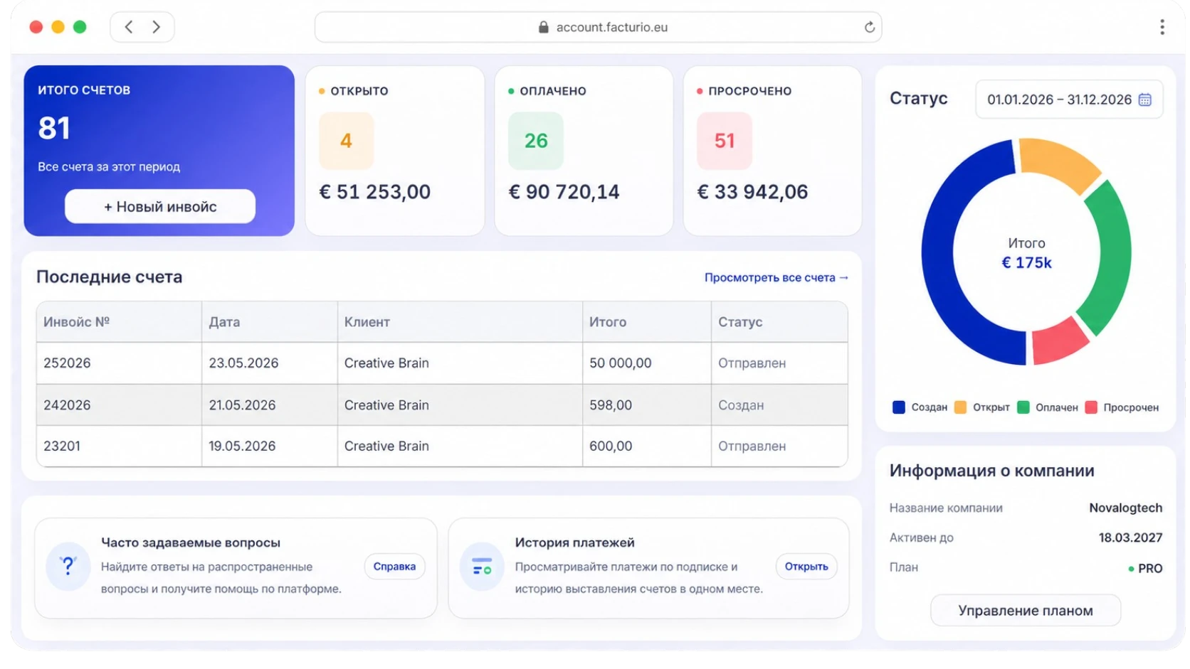Viewport: 1190px width, 669px height.
Task: Click the ПРОСРОЧЕНО card label
Action: [749, 91]
